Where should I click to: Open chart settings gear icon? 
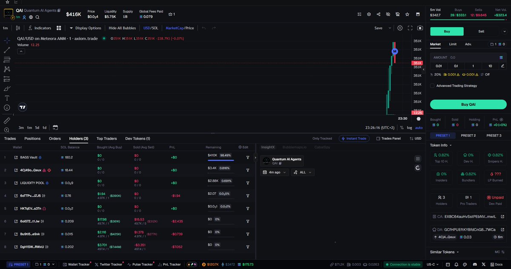400,28
